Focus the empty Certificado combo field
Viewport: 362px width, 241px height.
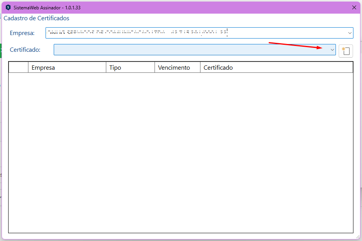coord(191,50)
